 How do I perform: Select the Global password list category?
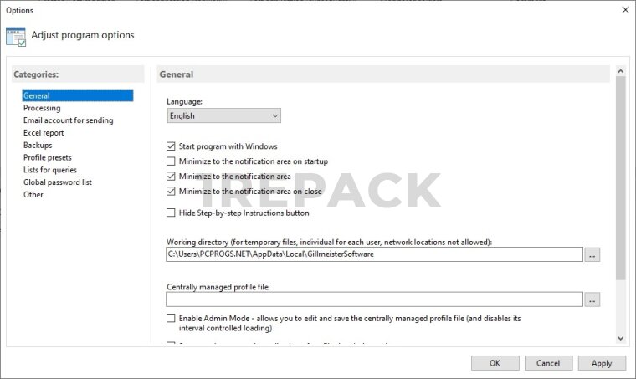pos(58,182)
